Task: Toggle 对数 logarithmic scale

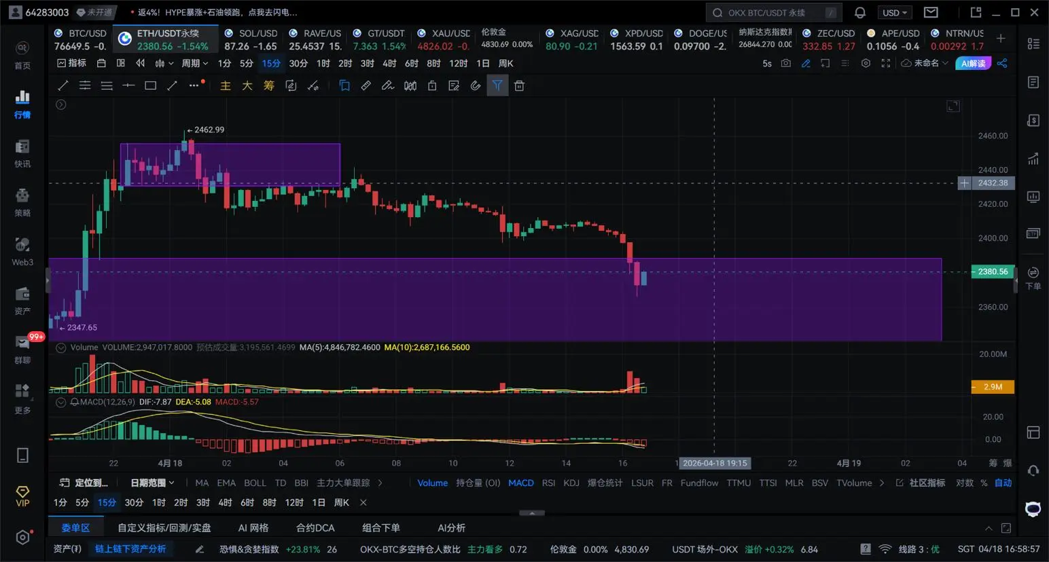Action: [x=965, y=483]
